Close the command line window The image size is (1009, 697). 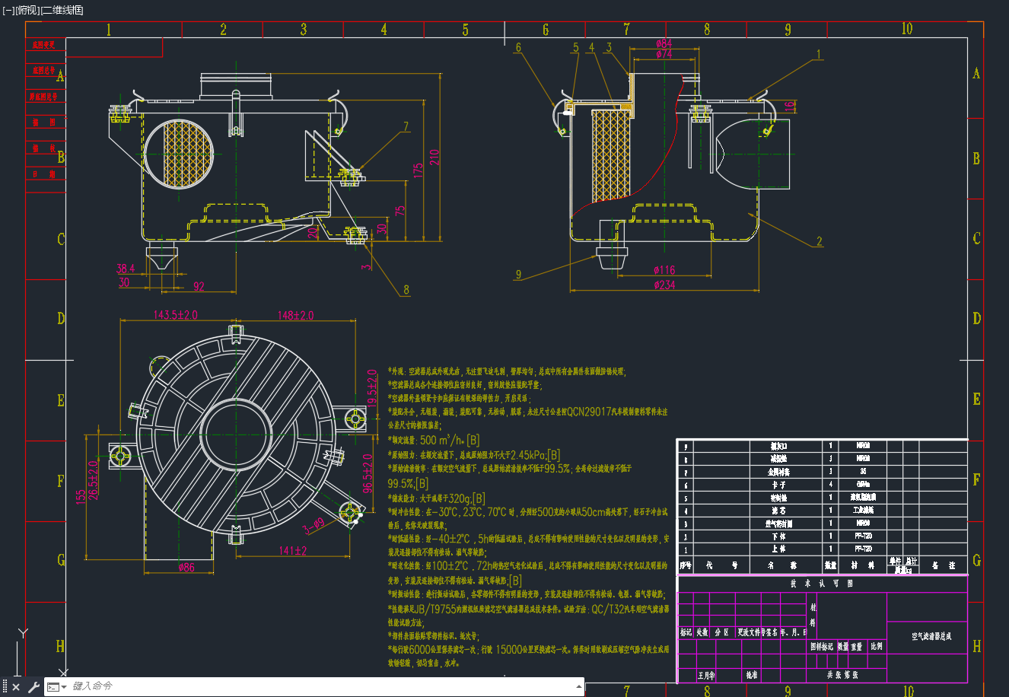[x=16, y=687]
